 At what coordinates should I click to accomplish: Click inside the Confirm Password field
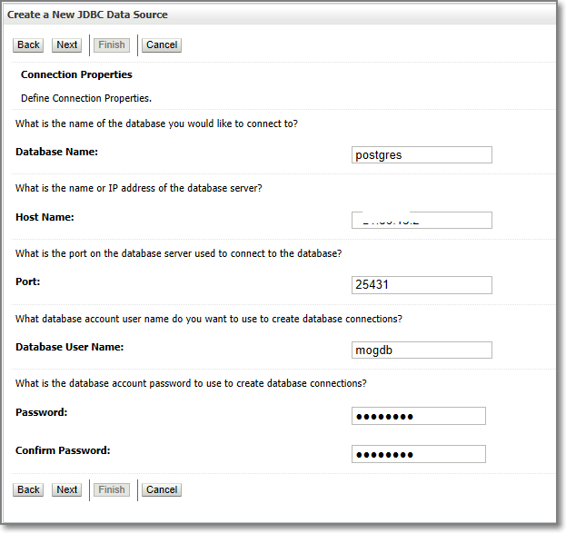pos(419,454)
